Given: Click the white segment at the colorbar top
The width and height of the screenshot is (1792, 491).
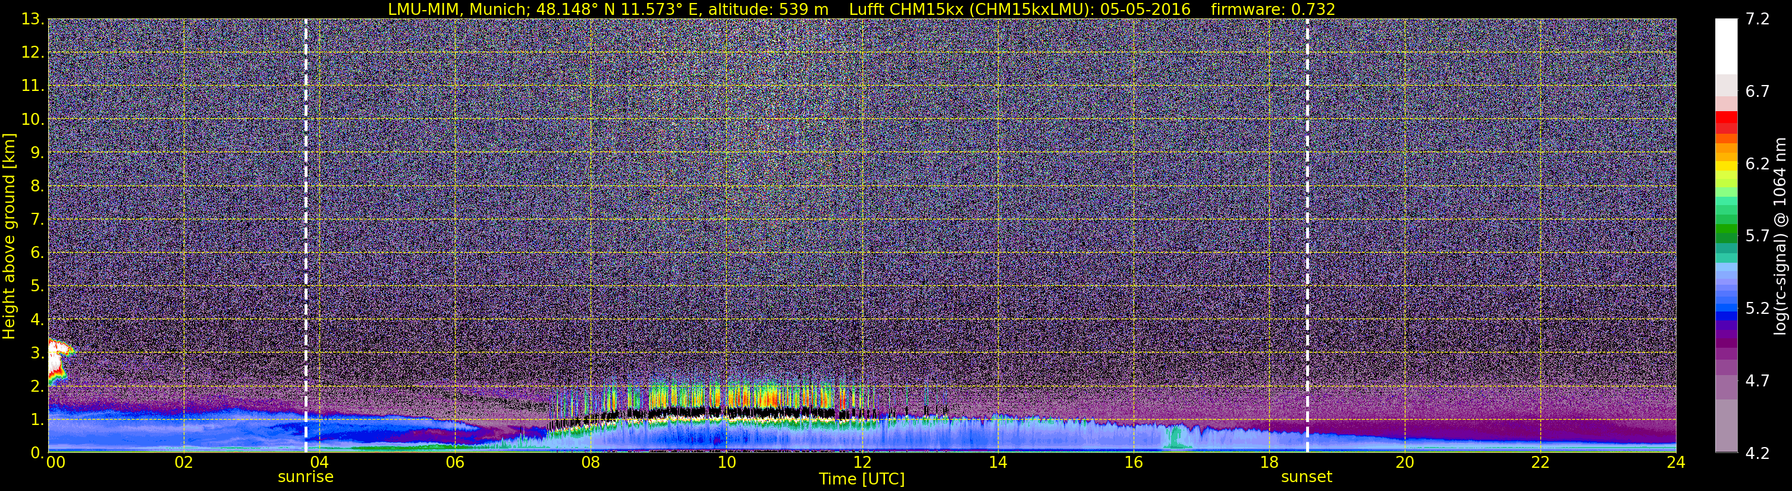Looking at the screenshot, I should (x=1726, y=46).
